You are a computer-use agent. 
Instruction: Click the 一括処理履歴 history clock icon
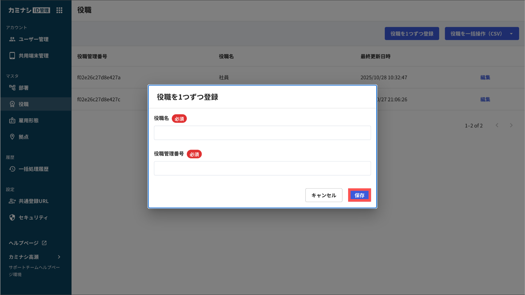[12, 169]
